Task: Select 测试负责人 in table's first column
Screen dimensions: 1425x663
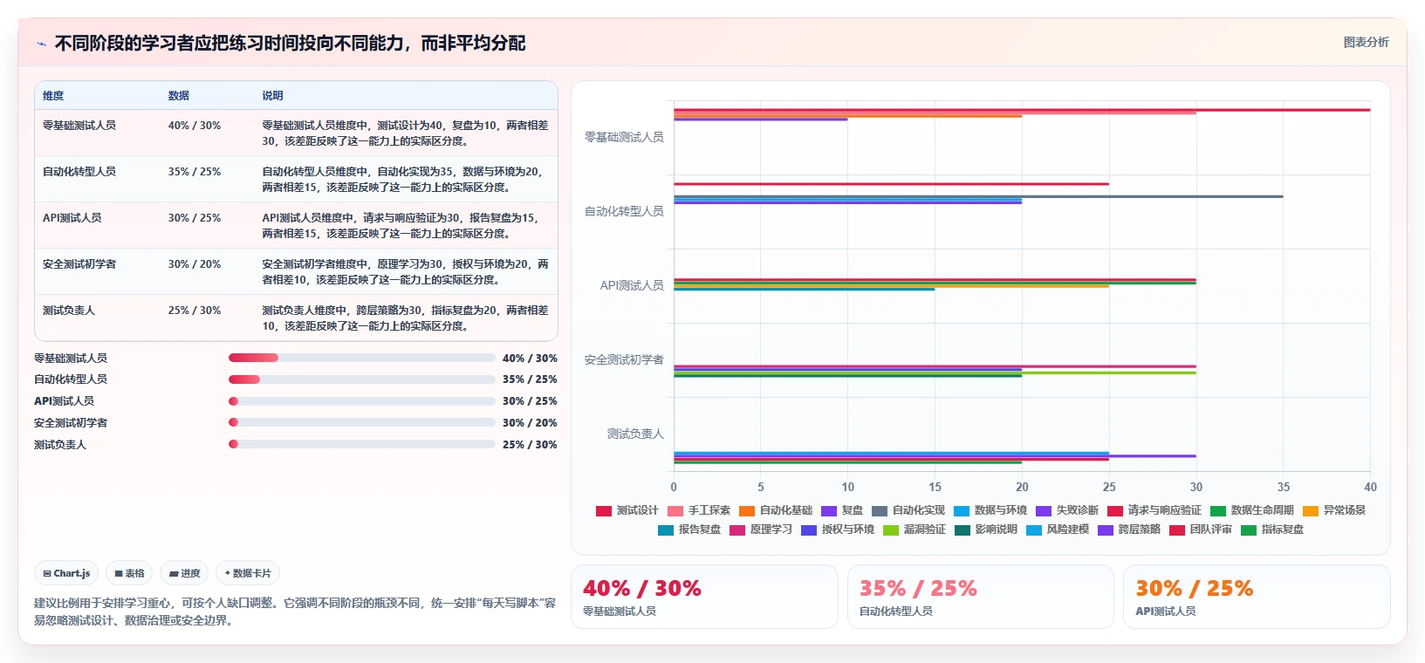Action: tap(69, 311)
